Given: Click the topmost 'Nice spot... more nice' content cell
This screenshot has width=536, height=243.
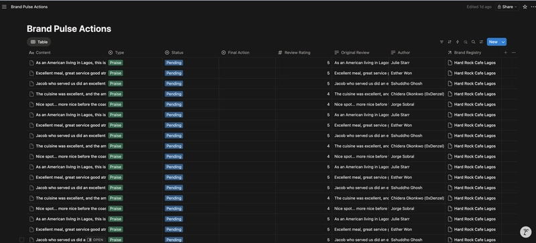Looking at the screenshot, I should coord(67,104).
